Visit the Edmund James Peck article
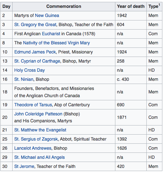This screenshot has width=163, height=172. click(x=35, y=52)
